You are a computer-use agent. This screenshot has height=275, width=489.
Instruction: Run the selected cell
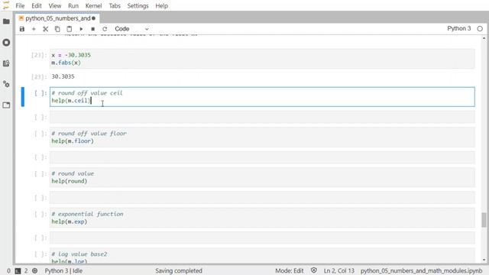pos(81,29)
